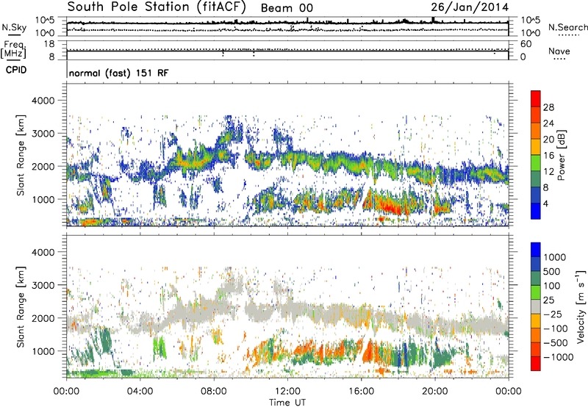The width and height of the screenshot is (588, 407).
Task: Click the left '10^5' noise axis tick
Action: 45,20
